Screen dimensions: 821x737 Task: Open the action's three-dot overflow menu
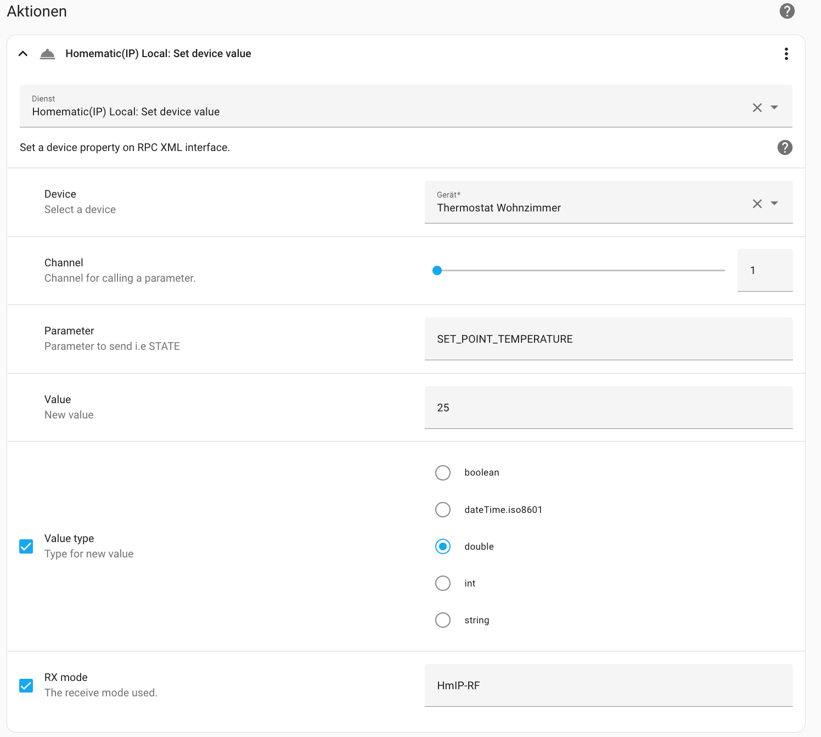coord(786,54)
